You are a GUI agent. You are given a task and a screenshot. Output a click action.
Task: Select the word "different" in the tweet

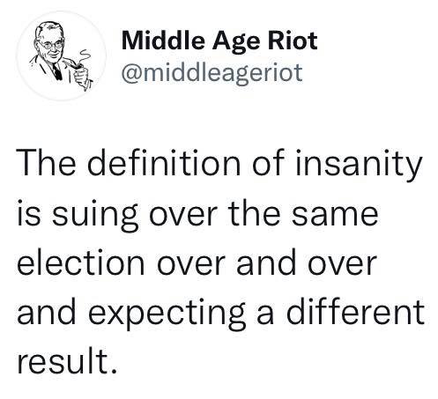356,311
